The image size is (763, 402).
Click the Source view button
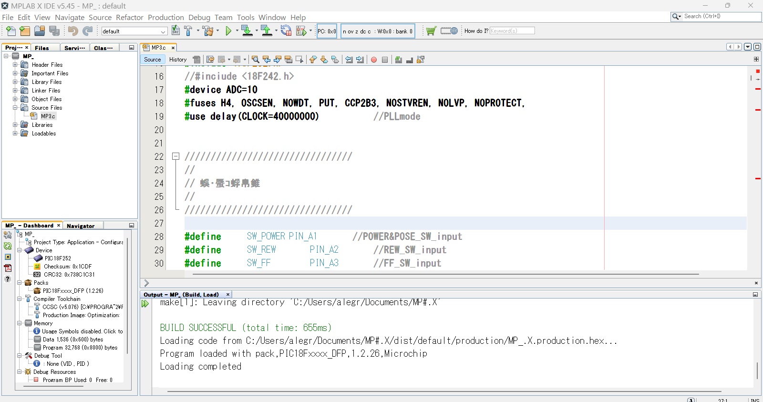tap(153, 60)
